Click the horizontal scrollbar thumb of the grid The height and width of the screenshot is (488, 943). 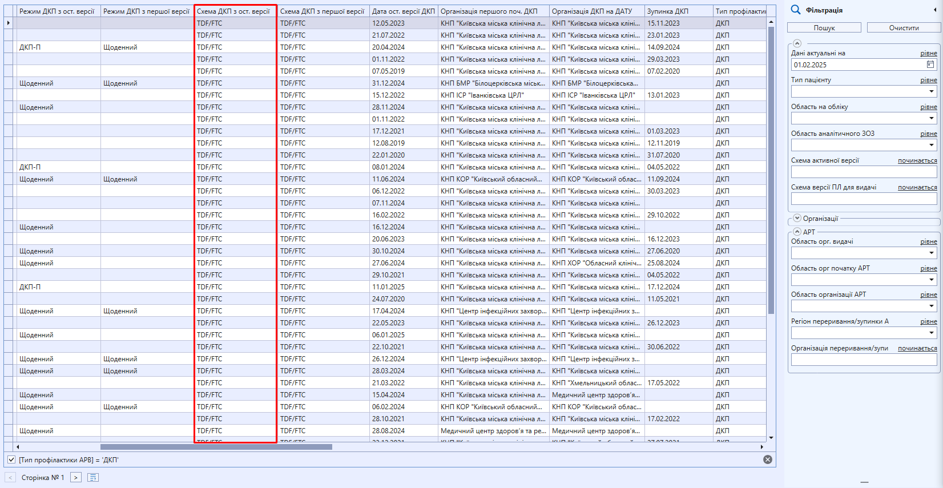tap(216, 447)
